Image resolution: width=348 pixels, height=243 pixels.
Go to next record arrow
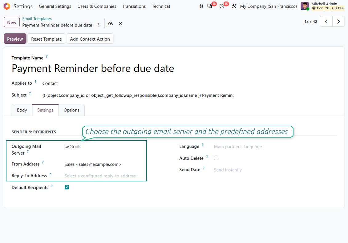pyautogui.click(x=338, y=22)
